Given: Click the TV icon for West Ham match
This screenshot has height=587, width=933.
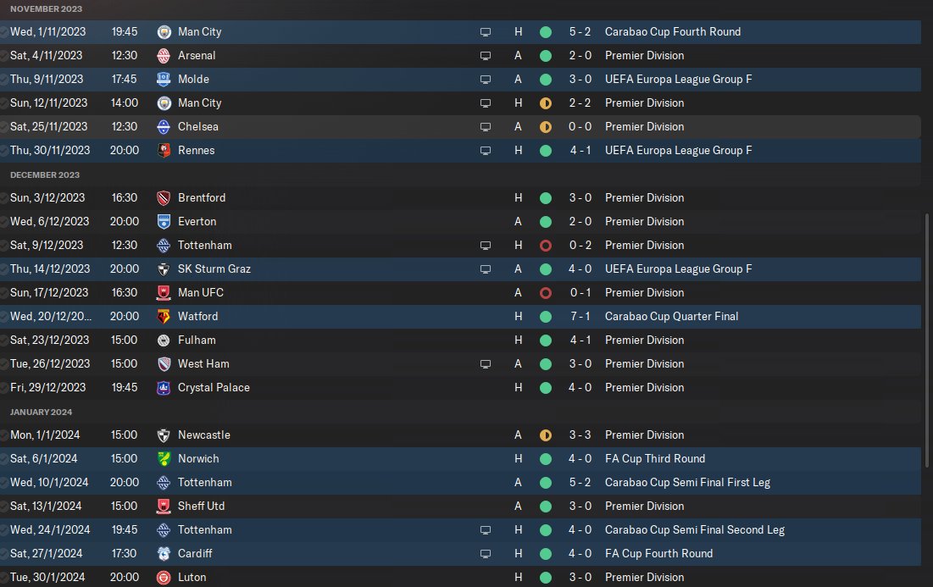Looking at the screenshot, I should tap(486, 364).
